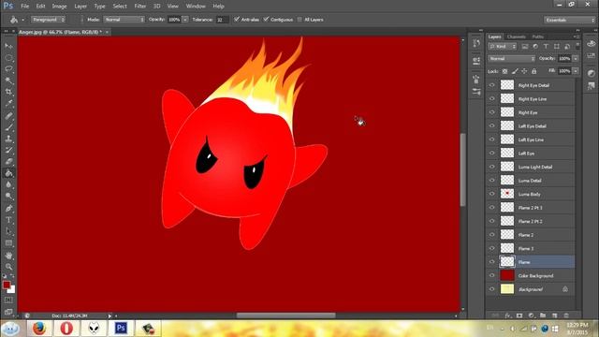
Task: Select the Eyedropper tool
Action: click(x=8, y=104)
